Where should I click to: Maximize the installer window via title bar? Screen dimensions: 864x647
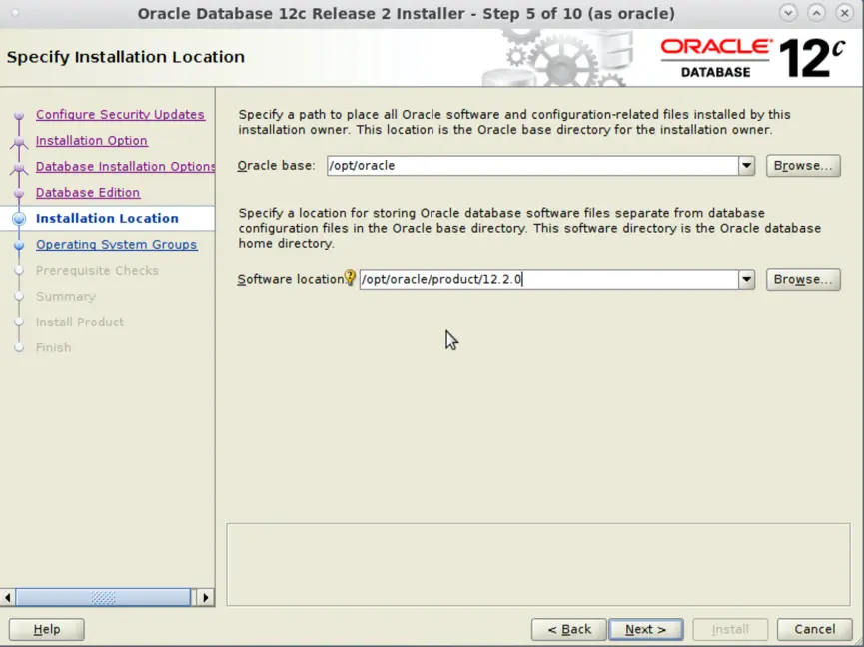816,13
